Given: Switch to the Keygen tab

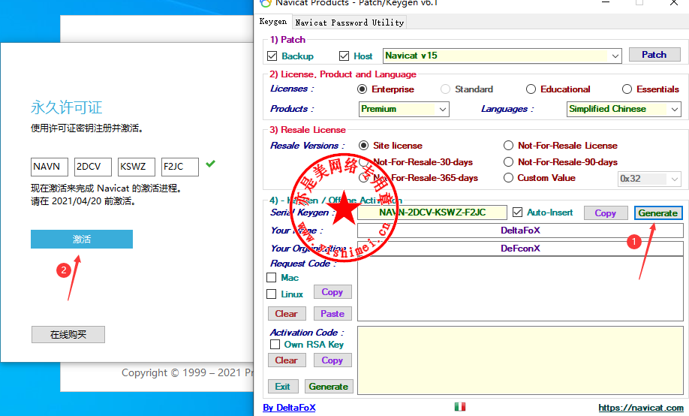Looking at the screenshot, I should pyautogui.click(x=273, y=22).
